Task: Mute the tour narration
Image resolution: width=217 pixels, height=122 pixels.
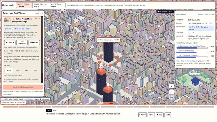Action: 167,115
